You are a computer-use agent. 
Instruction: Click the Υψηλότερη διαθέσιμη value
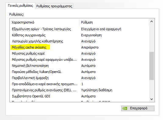tap(97, 90)
